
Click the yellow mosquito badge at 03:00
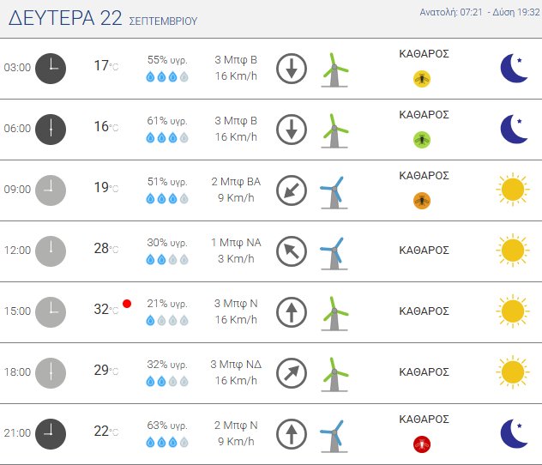(x=421, y=78)
